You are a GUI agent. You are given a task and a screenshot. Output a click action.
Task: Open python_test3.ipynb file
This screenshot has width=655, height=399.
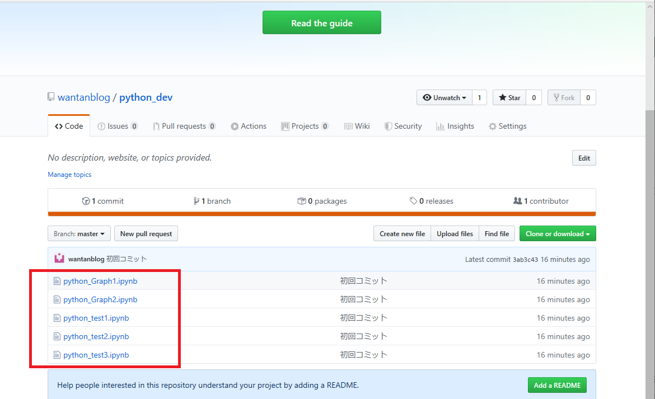[96, 355]
